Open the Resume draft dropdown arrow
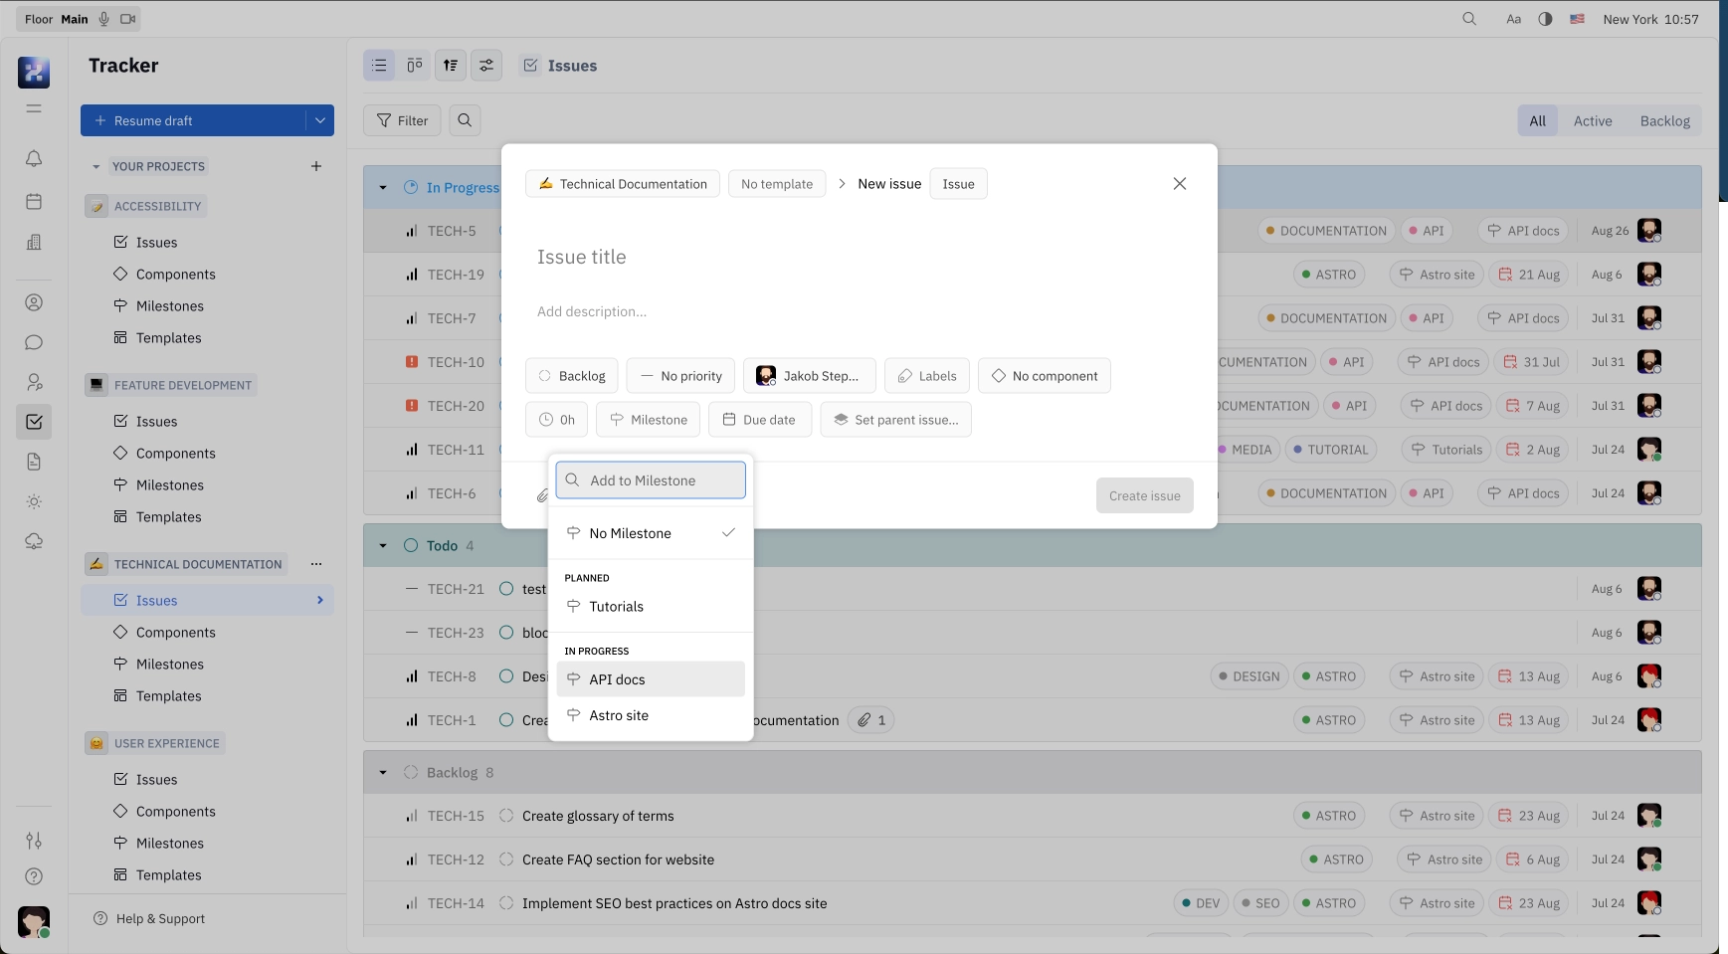 point(320,120)
